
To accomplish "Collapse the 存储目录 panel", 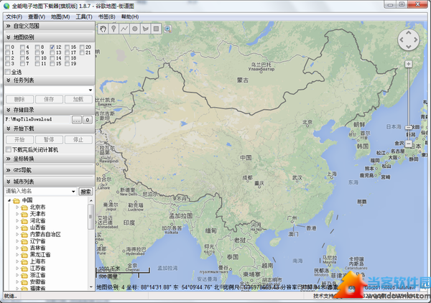I will [x=50, y=110].
